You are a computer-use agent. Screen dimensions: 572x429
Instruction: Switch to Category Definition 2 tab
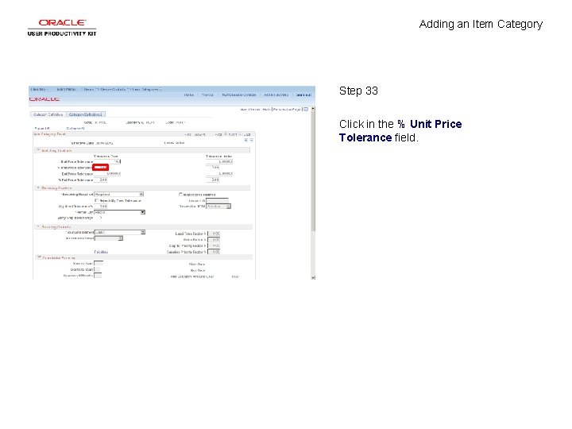click(x=86, y=114)
